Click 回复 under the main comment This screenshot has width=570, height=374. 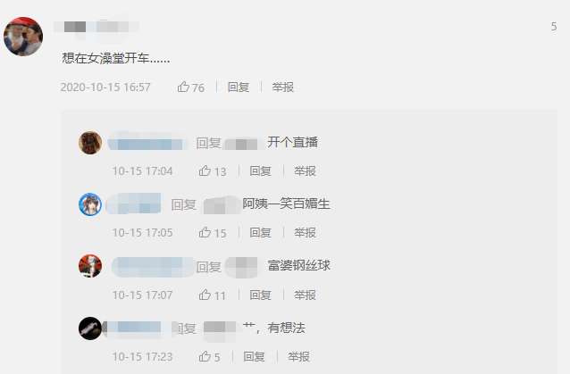[x=239, y=87]
